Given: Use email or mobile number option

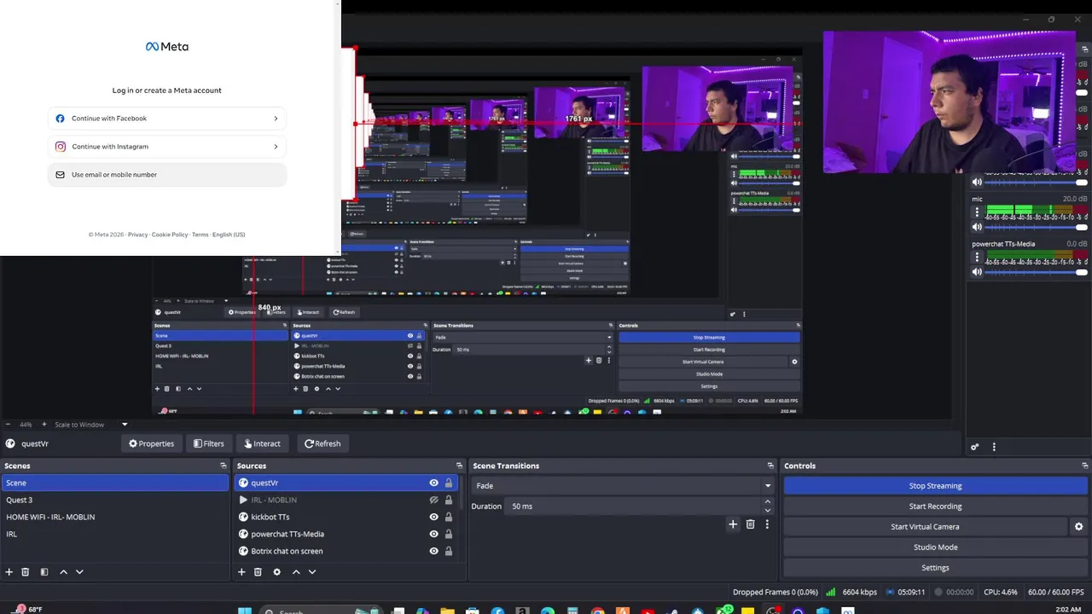Looking at the screenshot, I should pyautogui.click(x=167, y=175).
